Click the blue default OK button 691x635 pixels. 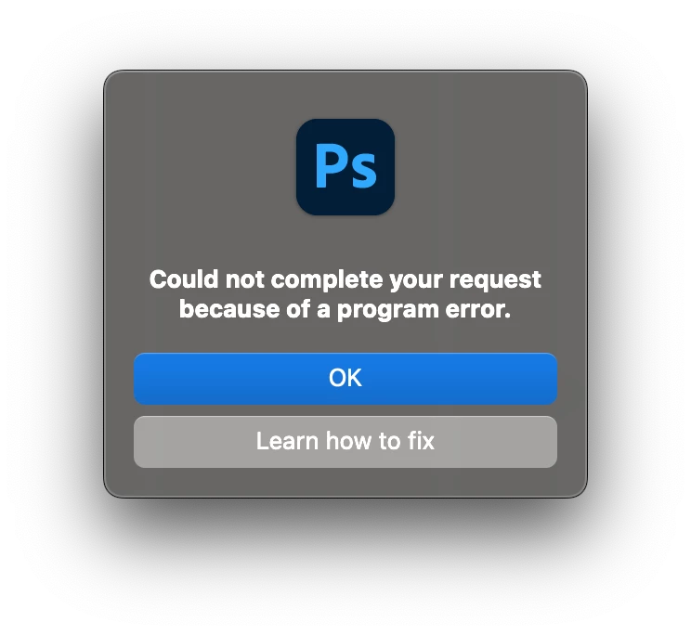pyautogui.click(x=345, y=379)
